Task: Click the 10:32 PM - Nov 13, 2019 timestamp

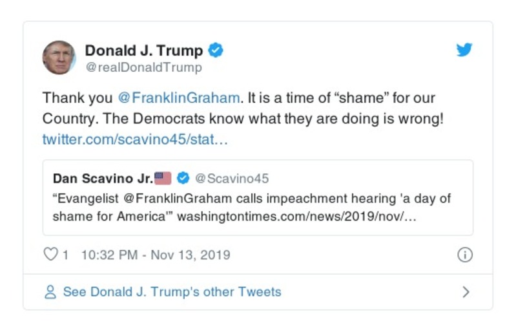Action: [x=156, y=255]
